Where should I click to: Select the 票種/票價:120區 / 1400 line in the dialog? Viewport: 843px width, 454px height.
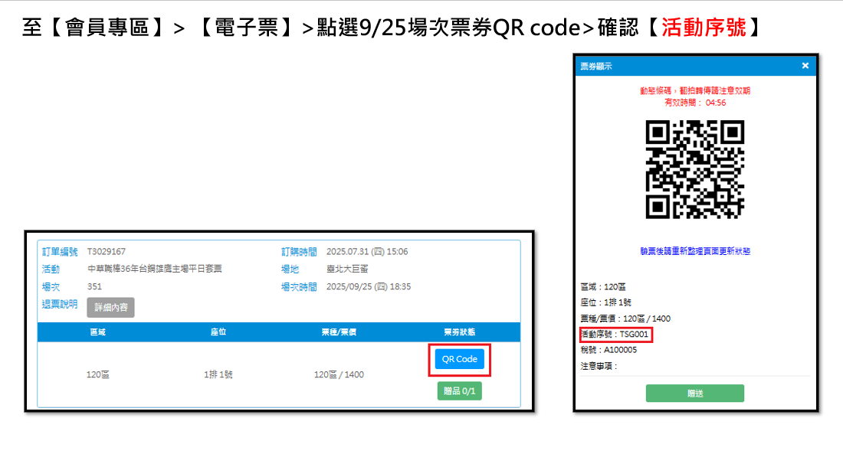pyautogui.click(x=626, y=318)
